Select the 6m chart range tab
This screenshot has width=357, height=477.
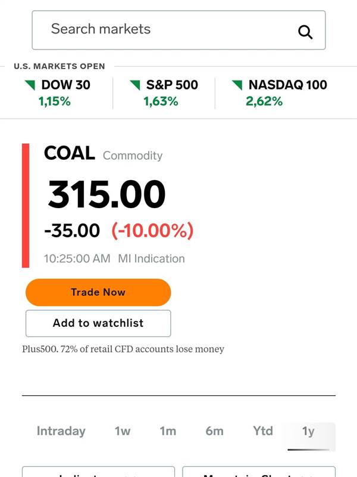coord(214,431)
